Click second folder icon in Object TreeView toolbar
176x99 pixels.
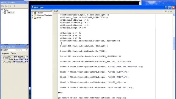pos(6,6)
